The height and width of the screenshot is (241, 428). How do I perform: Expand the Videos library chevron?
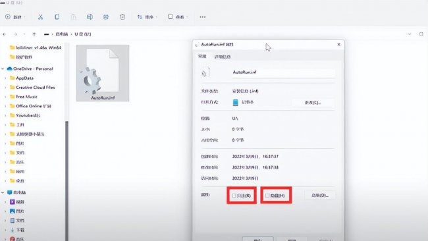pyautogui.click(x=5, y=202)
